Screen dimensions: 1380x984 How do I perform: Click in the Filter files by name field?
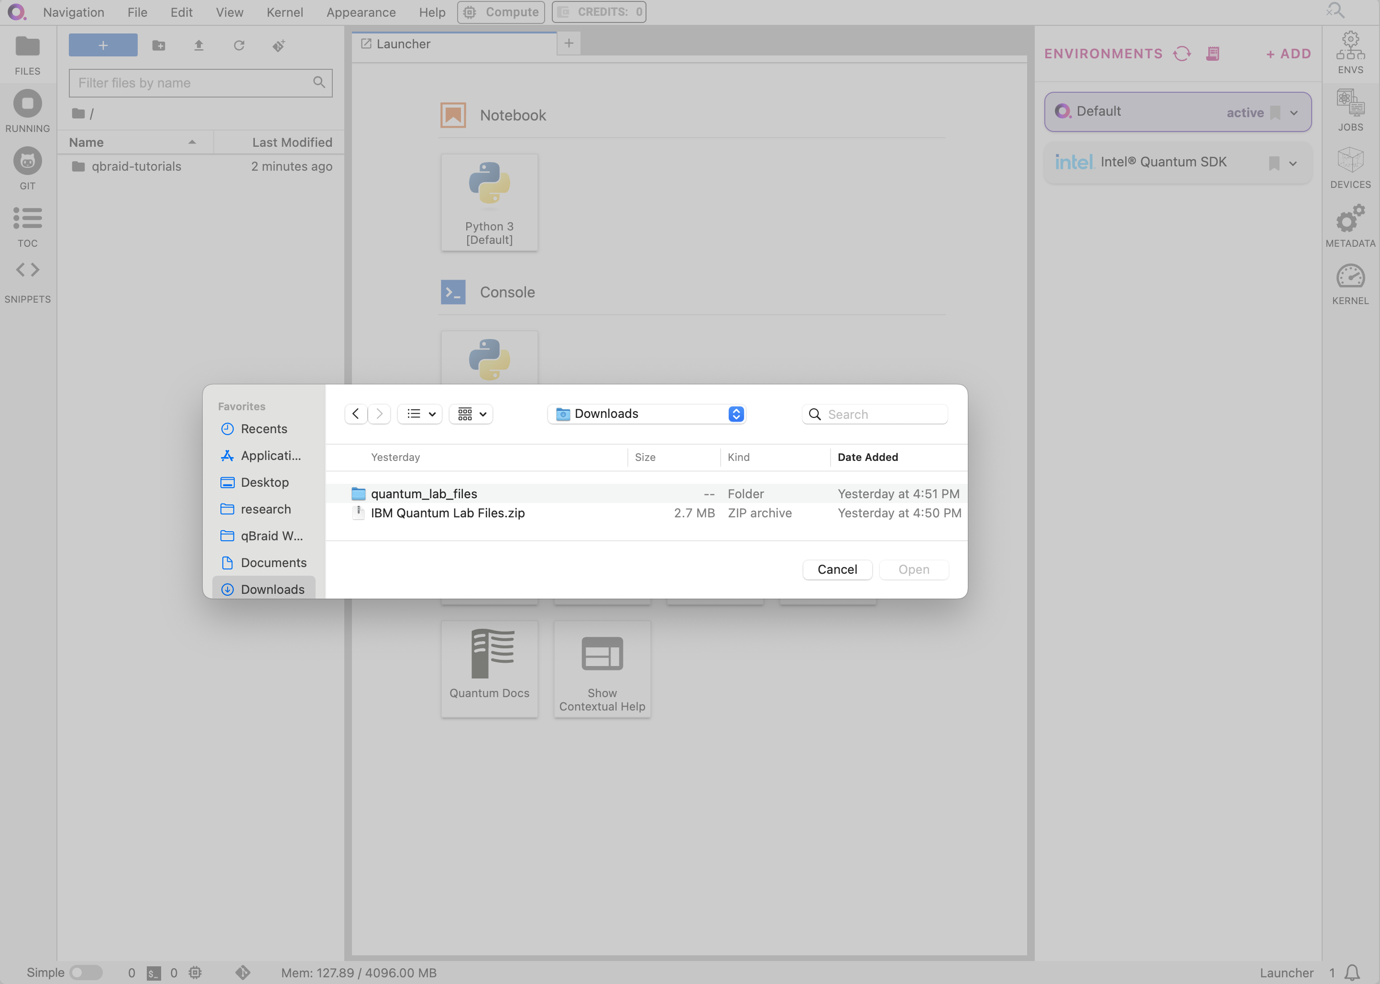[x=200, y=83]
